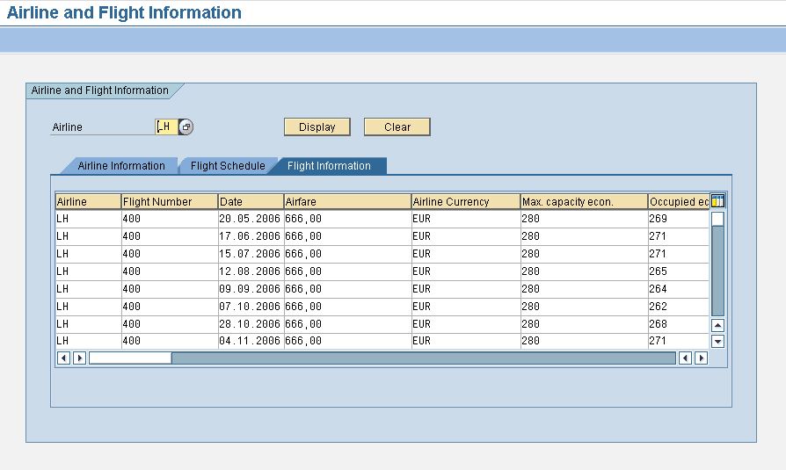Screen dimensions: 786x470
Task: Click occupied value 268
Action: click(x=679, y=323)
